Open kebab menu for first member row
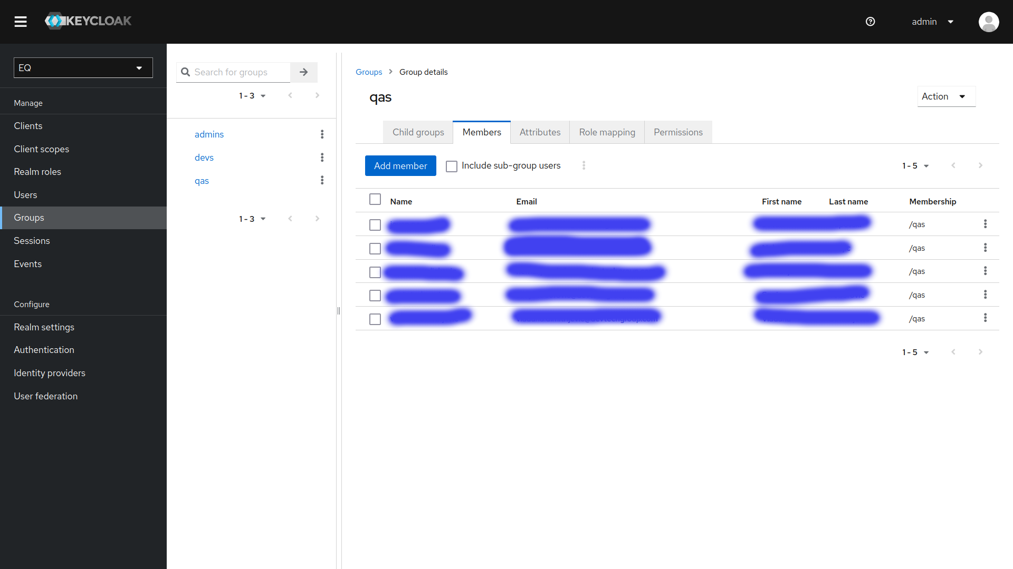The height and width of the screenshot is (569, 1013). [985, 224]
